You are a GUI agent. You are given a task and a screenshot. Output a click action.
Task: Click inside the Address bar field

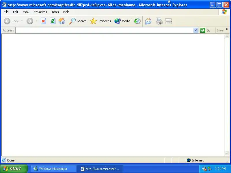click(x=104, y=30)
